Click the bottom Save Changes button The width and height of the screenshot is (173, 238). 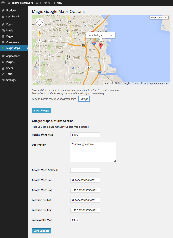41,231
